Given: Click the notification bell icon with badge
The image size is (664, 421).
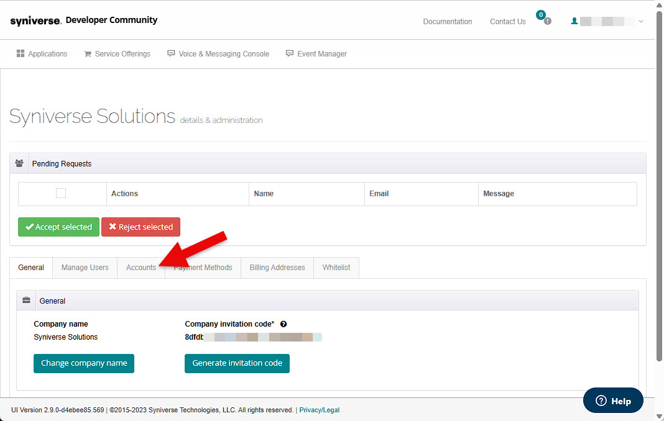Looking at the screenshot, I should [x=546, y=20].
